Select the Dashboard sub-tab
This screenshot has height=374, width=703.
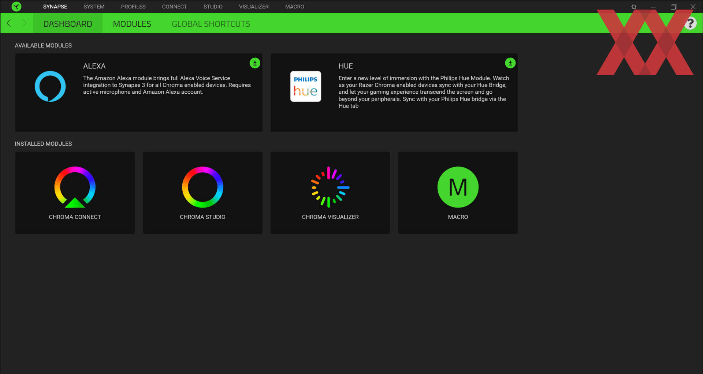click(x=68, y=24)
